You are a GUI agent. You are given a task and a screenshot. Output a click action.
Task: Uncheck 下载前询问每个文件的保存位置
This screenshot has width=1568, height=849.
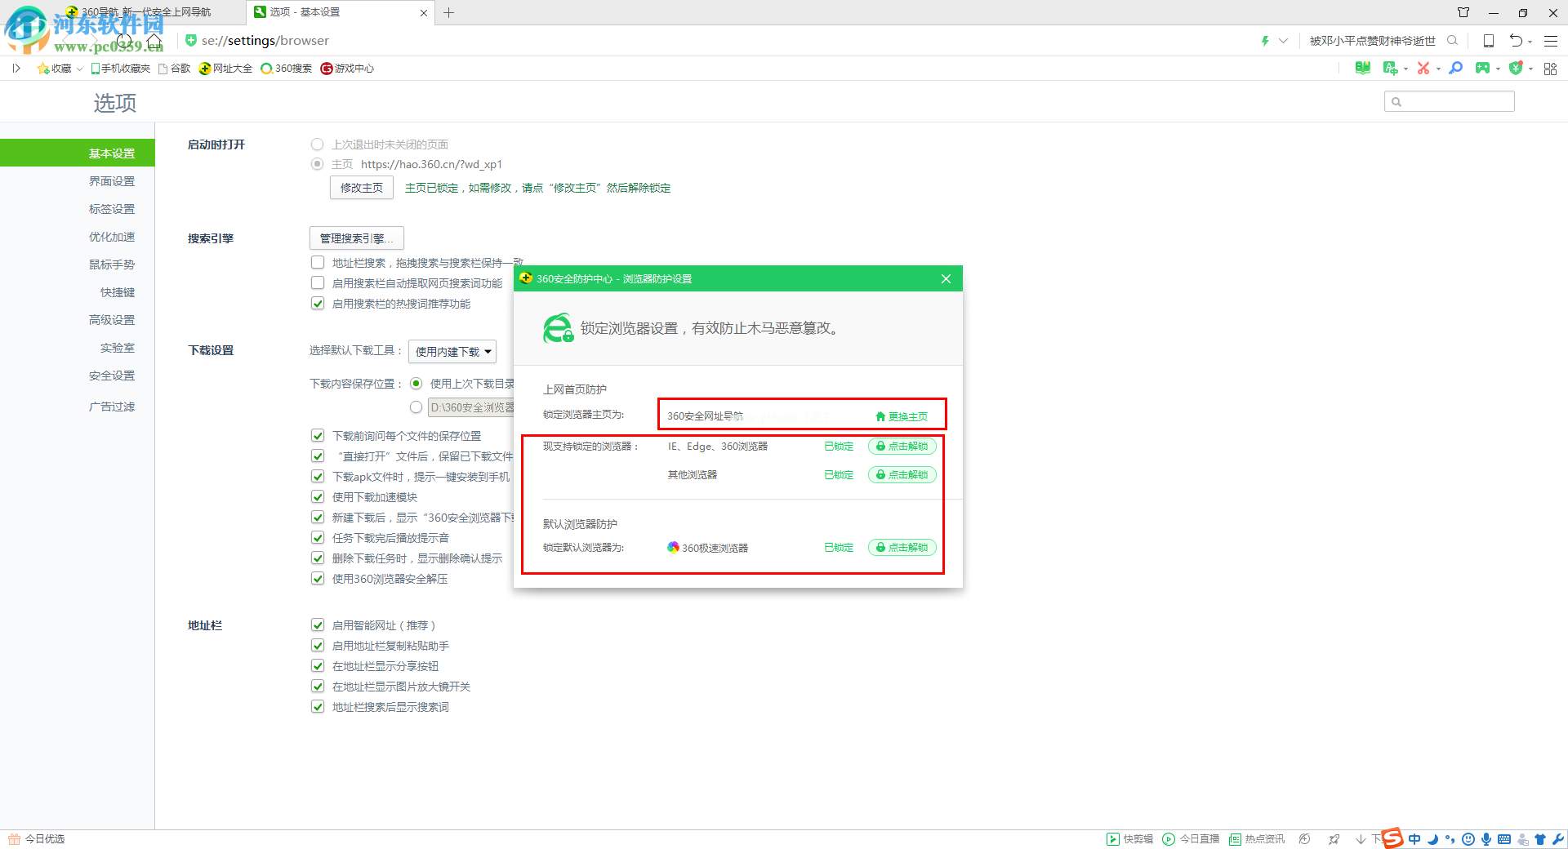coord(318,436)
